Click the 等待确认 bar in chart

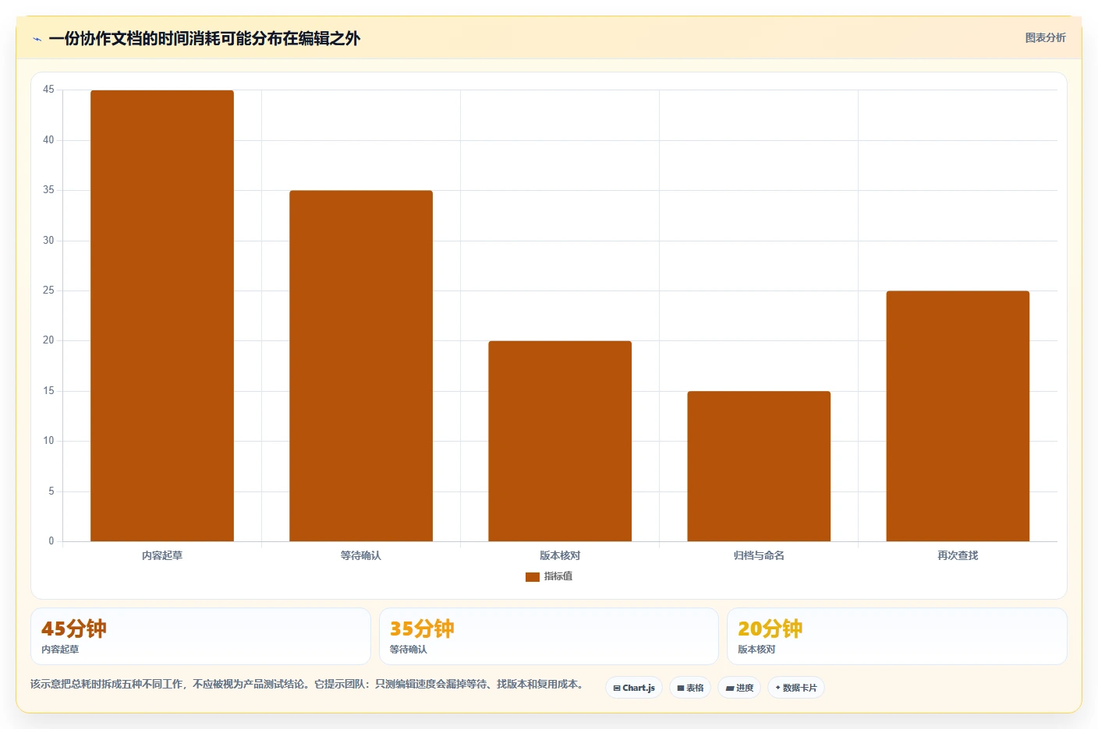coord(361,366)
